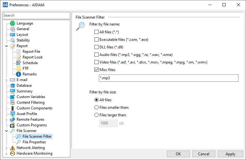The image size is (246, 160).
Task: Click the Custom Components tower icon
Action: pos(13,108)
